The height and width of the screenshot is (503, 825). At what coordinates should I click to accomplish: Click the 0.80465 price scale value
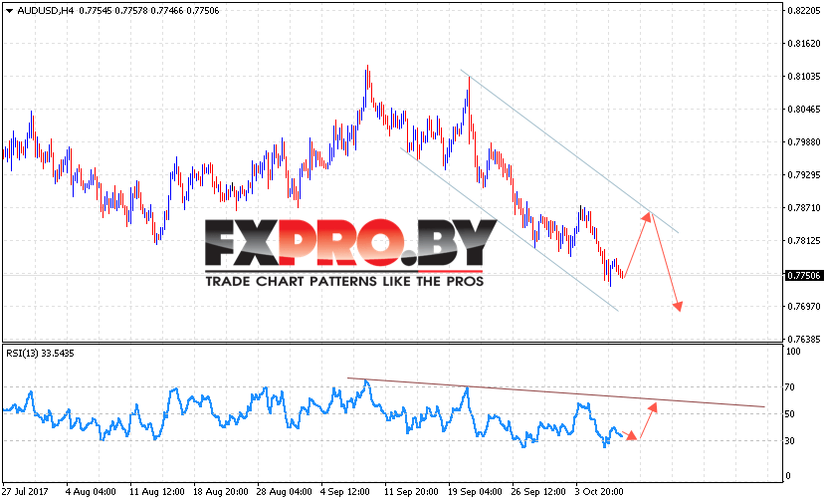[804, 109]
